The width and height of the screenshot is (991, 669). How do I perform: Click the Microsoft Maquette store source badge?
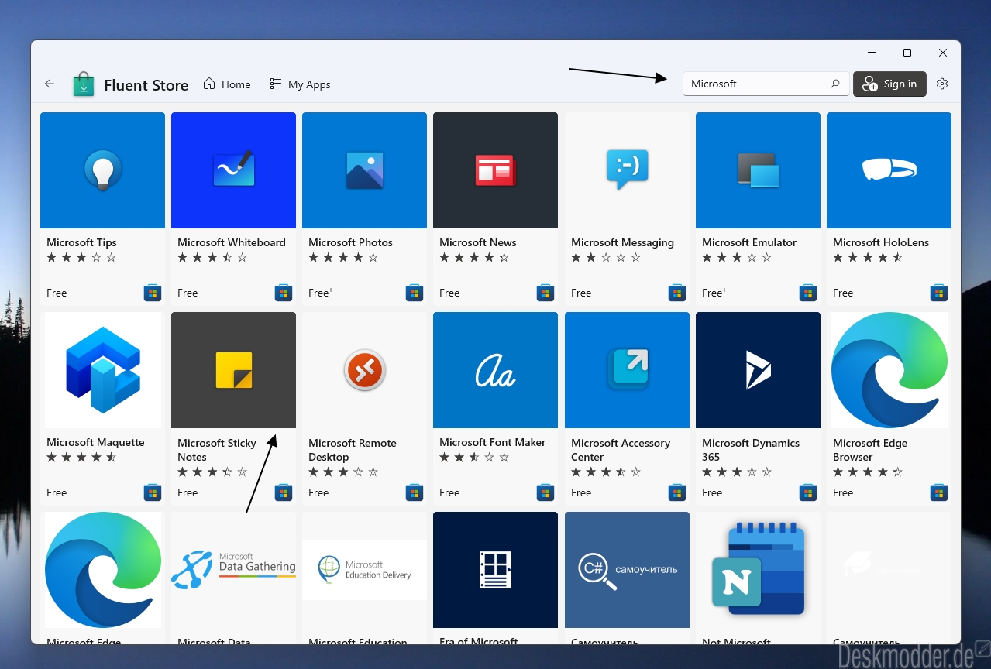click(x=153, y=492)
